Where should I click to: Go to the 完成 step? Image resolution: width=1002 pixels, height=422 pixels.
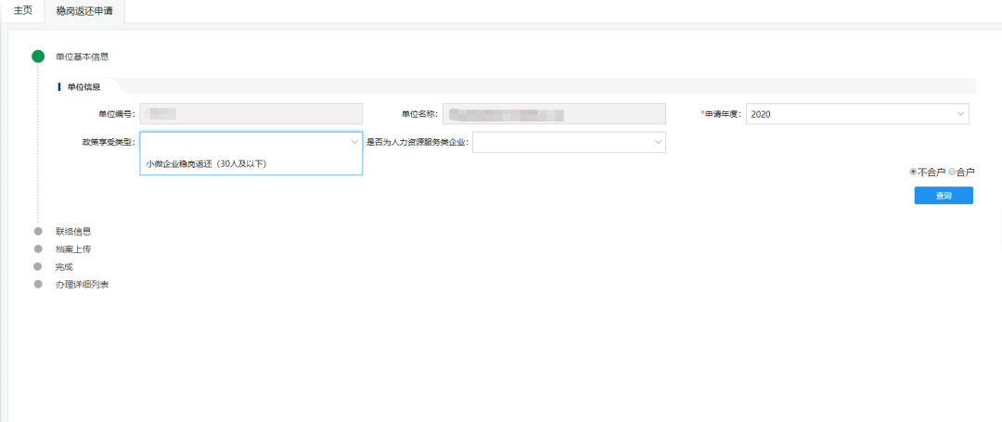click(64, 267)
